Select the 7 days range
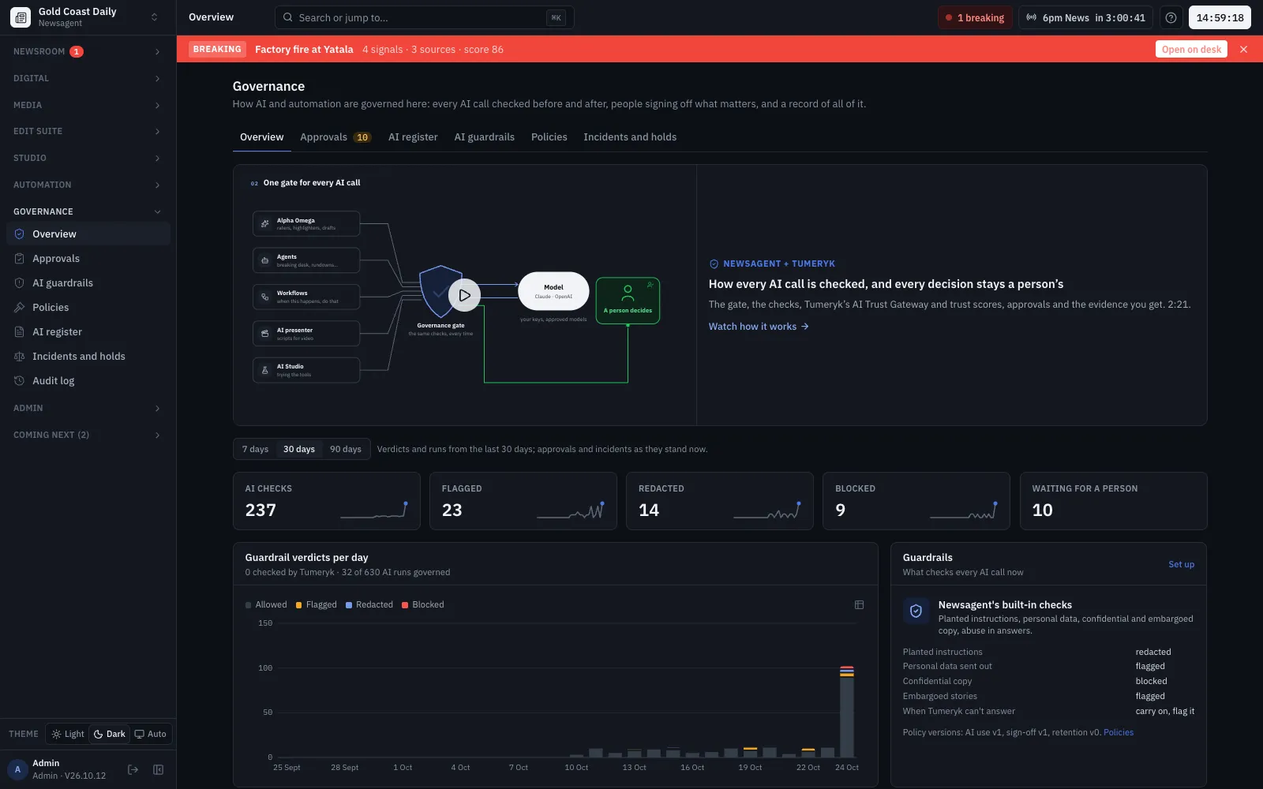The width and height of the screenshot is (1263, 789). (x=255, y=449)
